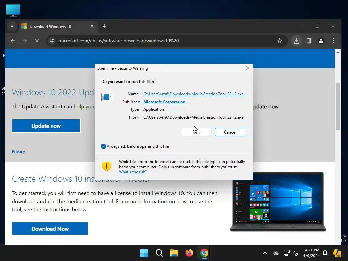Click the Copilot preview icon in taskbar
This screenshot has width=348, height=261.
pos(337,253)
